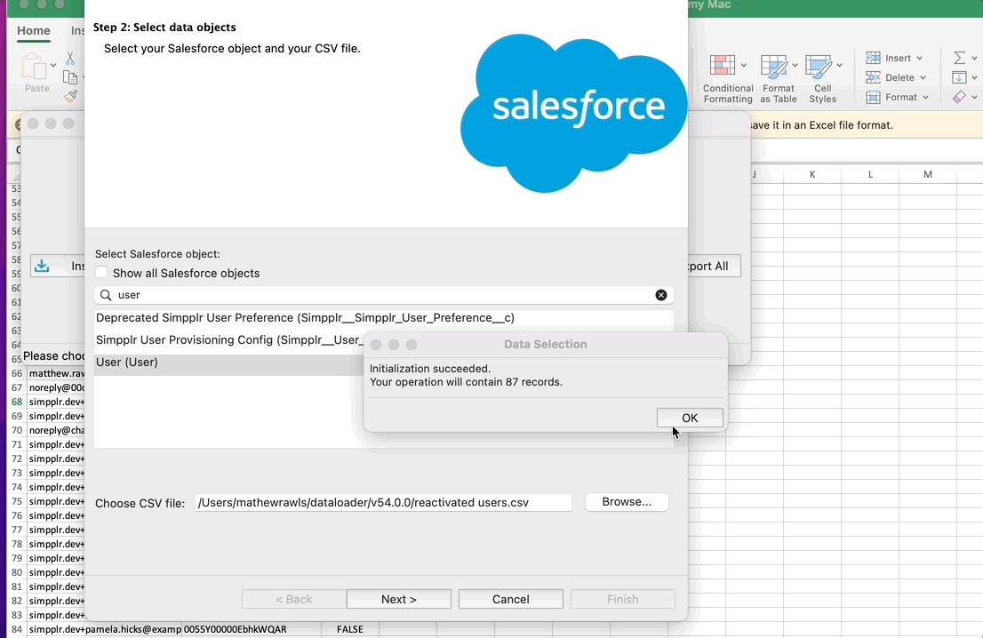Select Simpplr User Provisioning Config object
Image resolution: width=983 pixels, height=638 pixels.
click(229, 339)
